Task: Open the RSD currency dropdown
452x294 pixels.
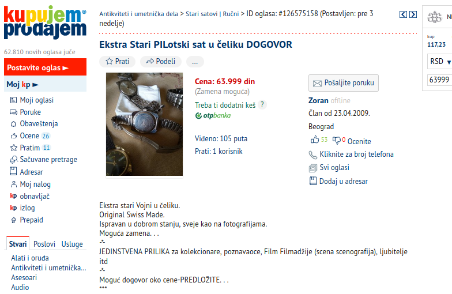Action: click(x=439, y=61)
